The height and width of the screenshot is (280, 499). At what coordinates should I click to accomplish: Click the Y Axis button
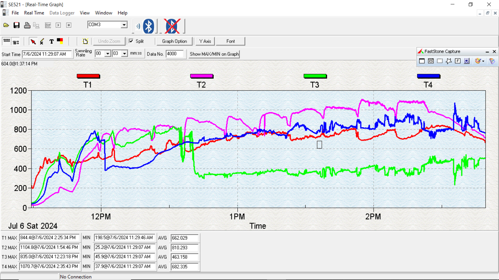coord(205,41)
